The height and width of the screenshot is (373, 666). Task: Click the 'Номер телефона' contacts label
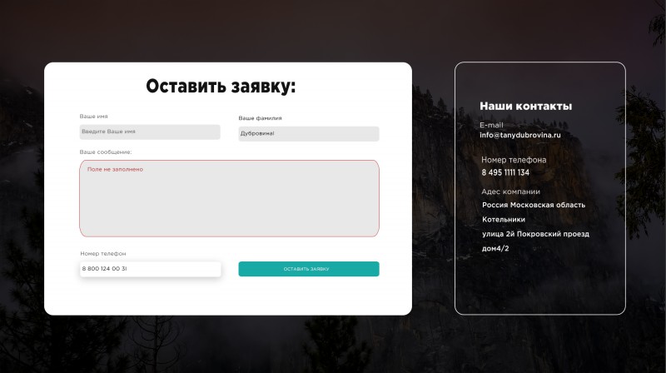(x=514, y=160)
